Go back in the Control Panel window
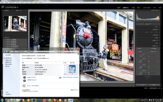Viewport: 163px width, 102px height. 4,52
